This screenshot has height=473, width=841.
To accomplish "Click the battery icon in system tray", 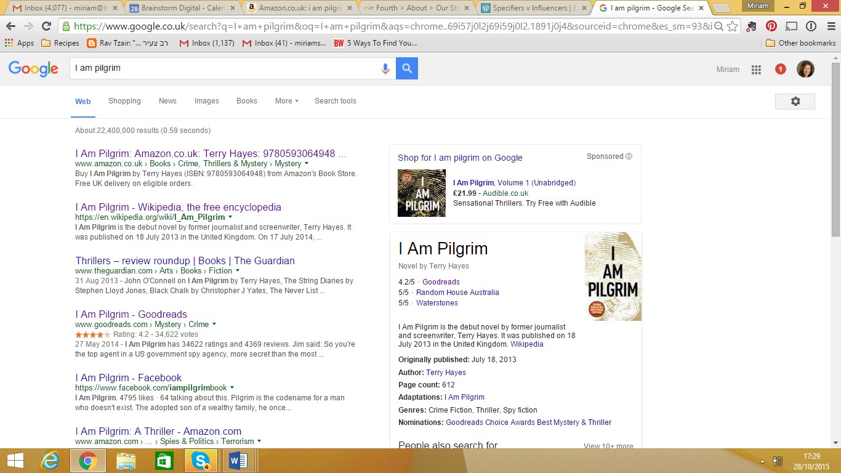I will 777,461.
